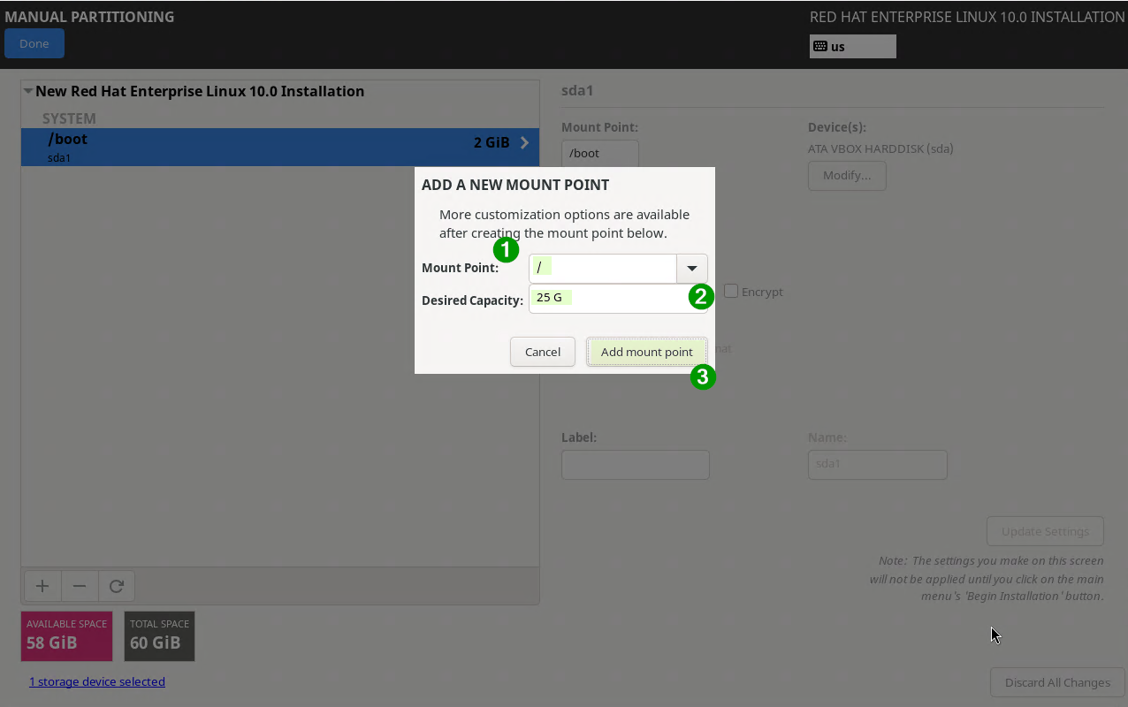The image size is (1128, 707).
Task: Click the Name field containing sda1
Action: point(878,465)
